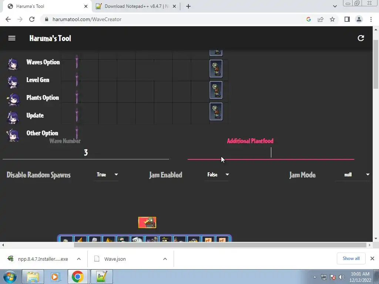This screenshot has height=284, width=379.
Task: Select the zombie in the Update row
Action: (216, 112)
